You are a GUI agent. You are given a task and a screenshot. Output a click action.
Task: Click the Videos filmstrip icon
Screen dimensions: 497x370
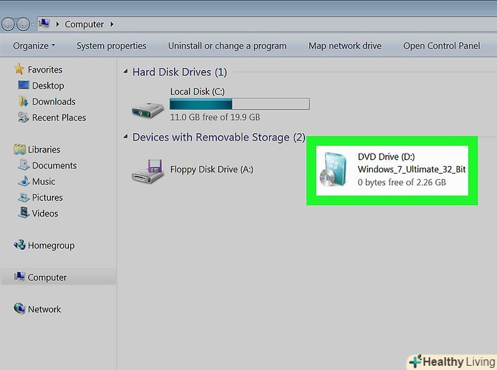pos(24,213)
